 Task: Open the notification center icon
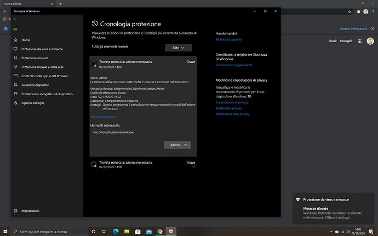[371, 232]
